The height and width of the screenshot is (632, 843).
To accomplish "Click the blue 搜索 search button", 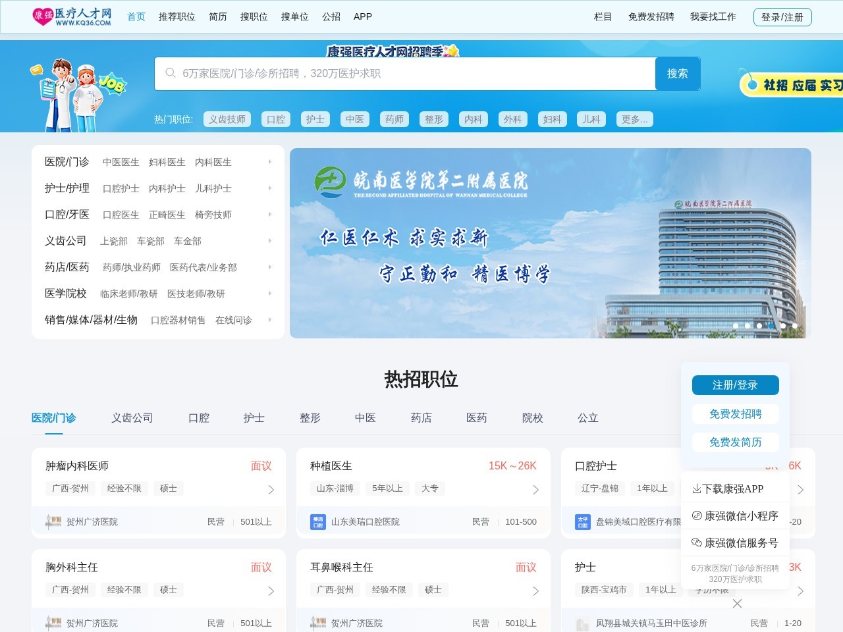I will click(x=678, y=73).
